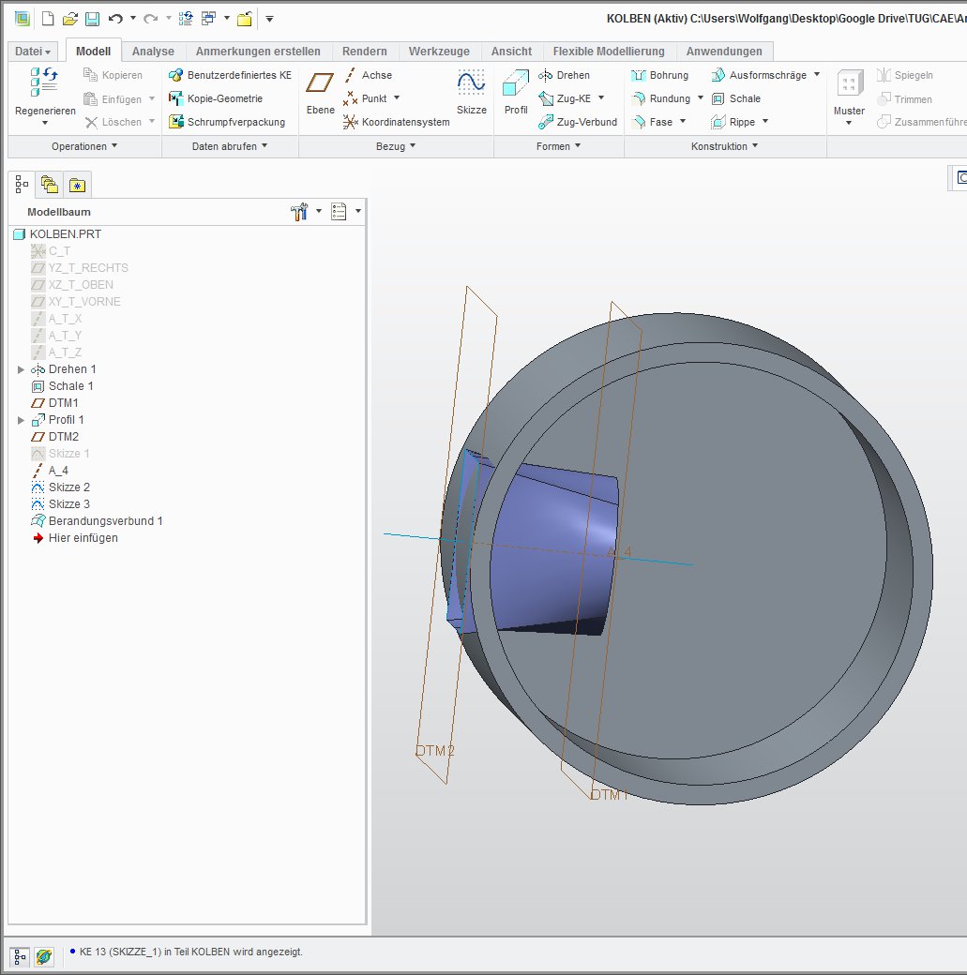Select the Zug-Verbund tool

[578, 122]
